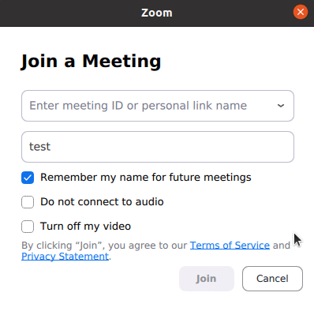Uncheck the Remember my name checkbox
This screenshot has height=315, width=314.
28,178
